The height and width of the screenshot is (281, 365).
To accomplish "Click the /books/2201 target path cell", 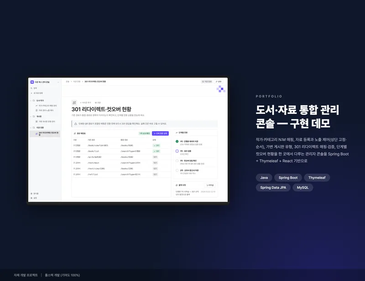I will (127, 169).
